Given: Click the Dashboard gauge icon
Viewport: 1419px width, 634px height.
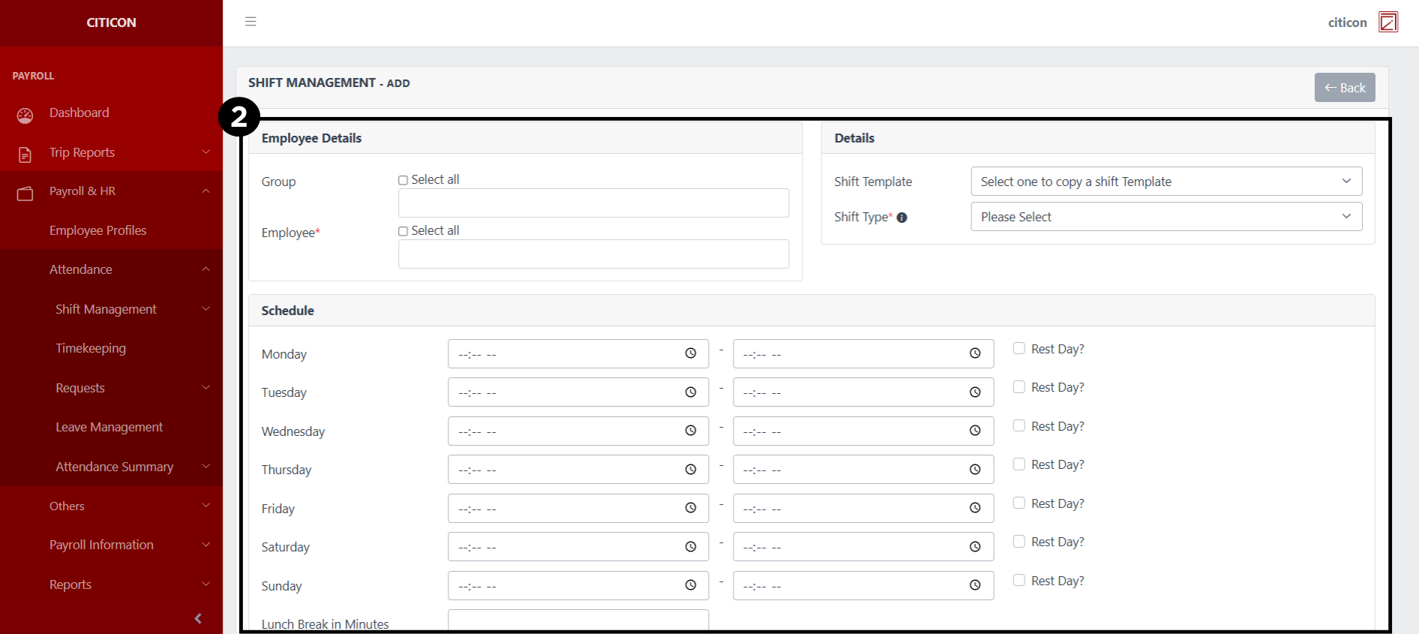Looking at the screenshot, I should (25, 116).
